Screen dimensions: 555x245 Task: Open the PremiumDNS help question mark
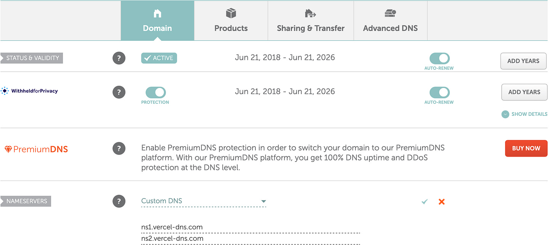pyautogui.click(x=119, y=149)
